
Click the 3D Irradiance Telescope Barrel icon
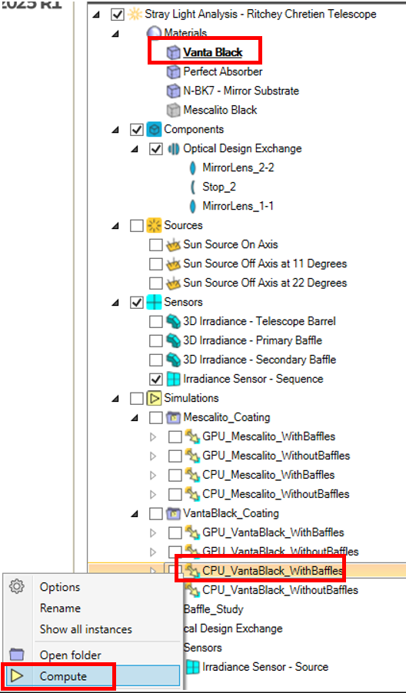173,321
